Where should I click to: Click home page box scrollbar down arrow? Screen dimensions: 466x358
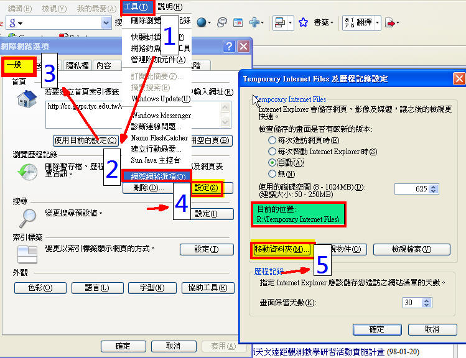pos(225,122)
